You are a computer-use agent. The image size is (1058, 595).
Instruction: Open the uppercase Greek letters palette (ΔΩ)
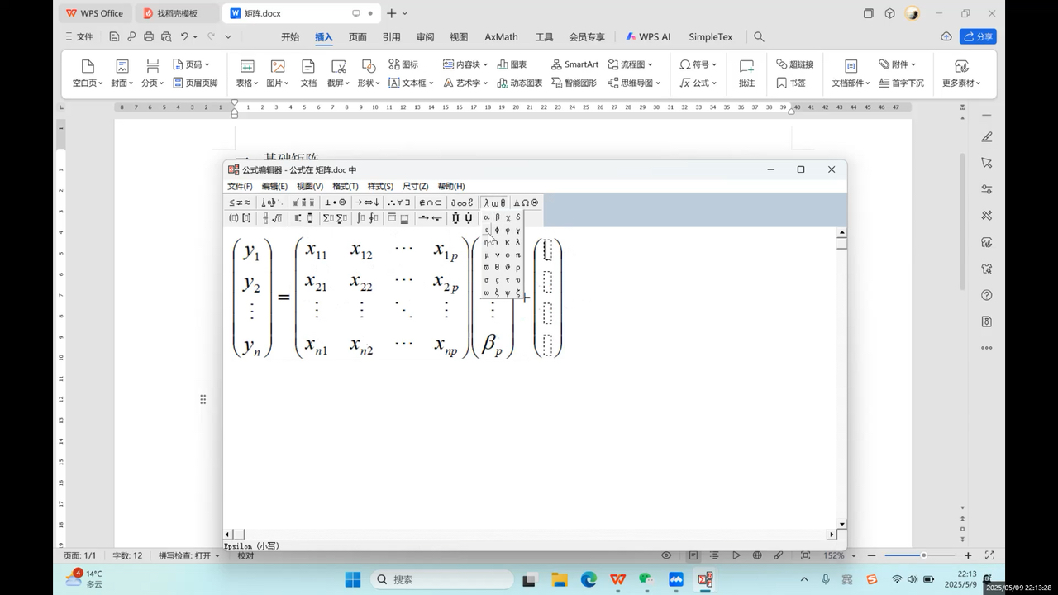pyautogui.click(x=526, y=202)
